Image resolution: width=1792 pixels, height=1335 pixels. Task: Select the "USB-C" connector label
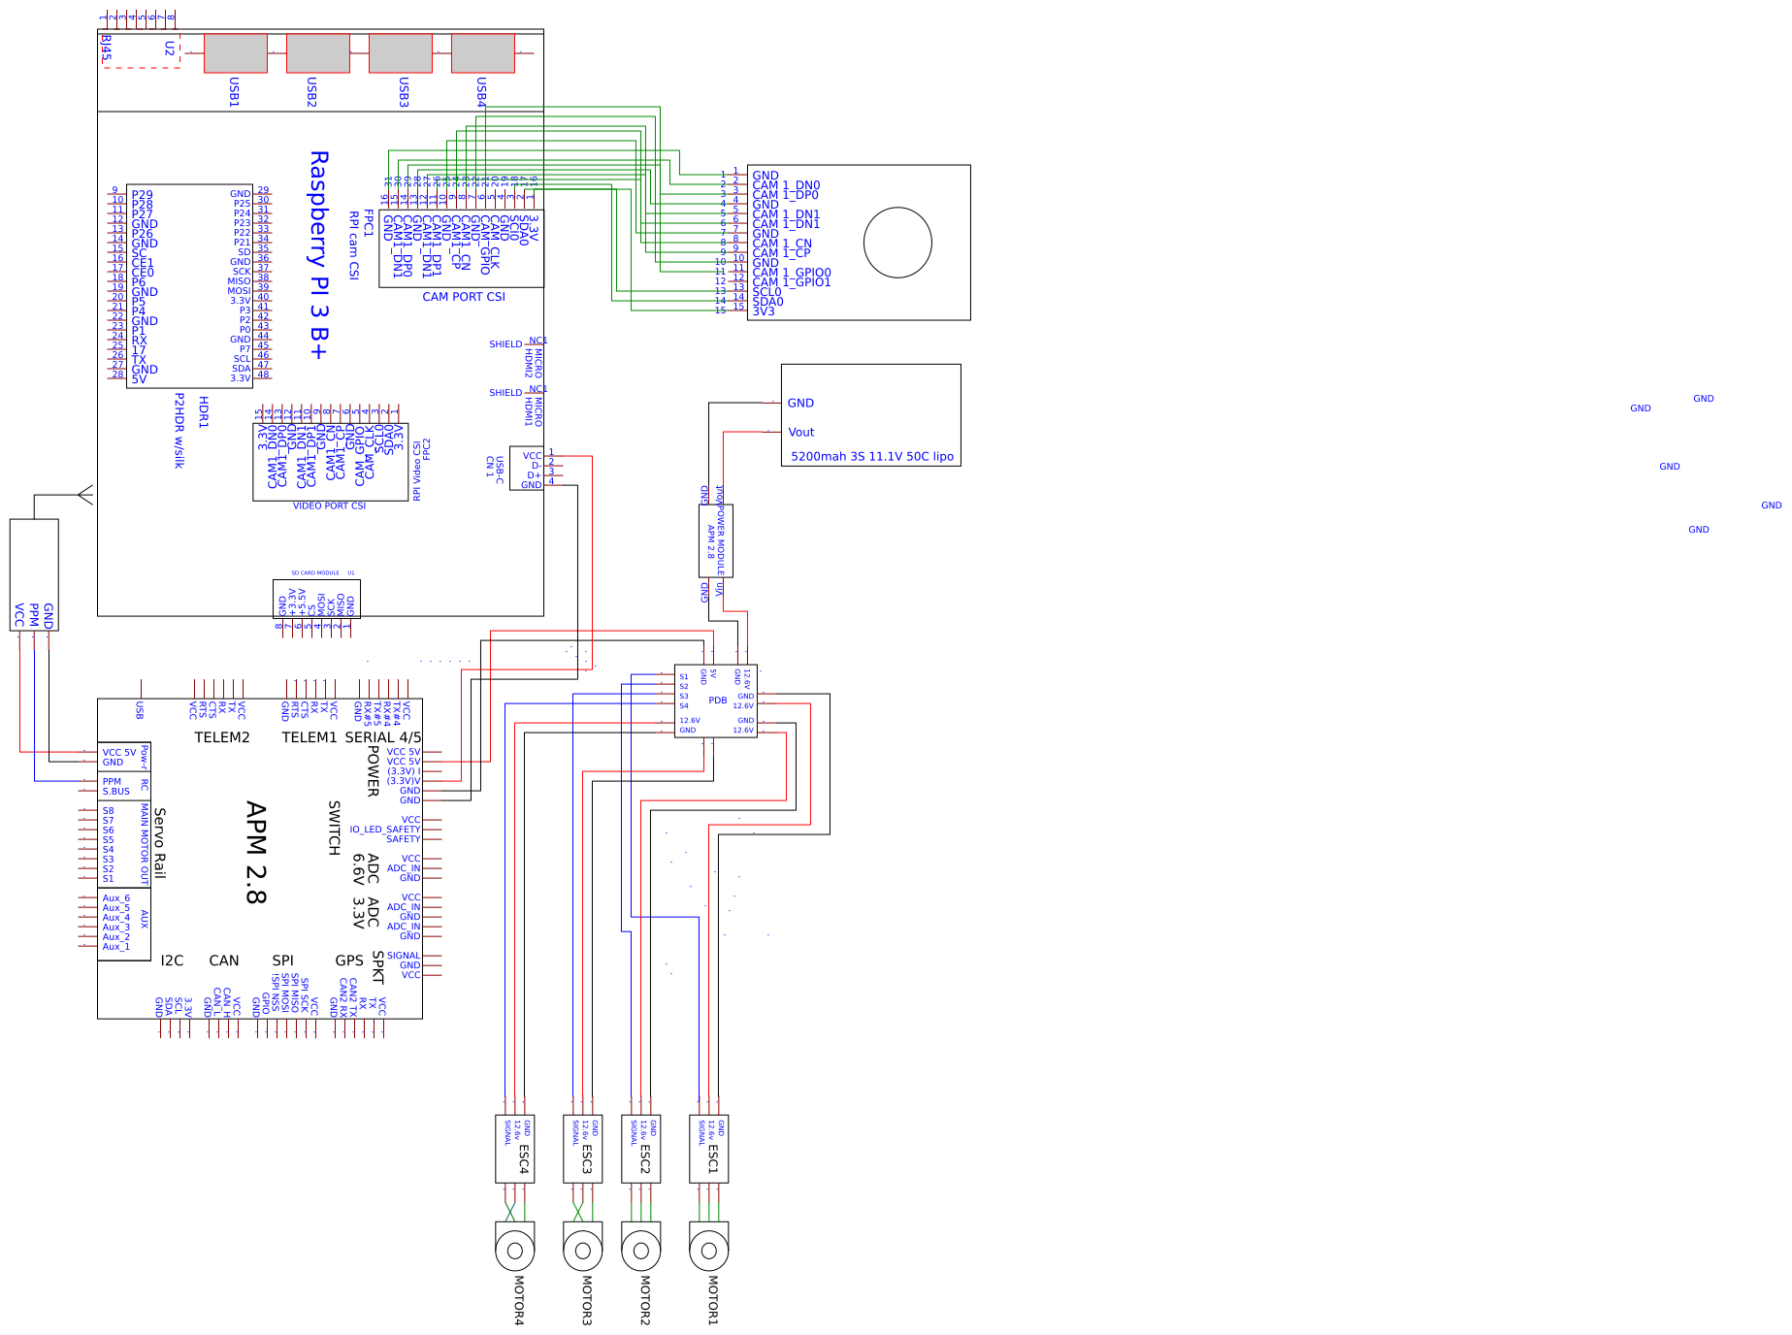(500, 471)
